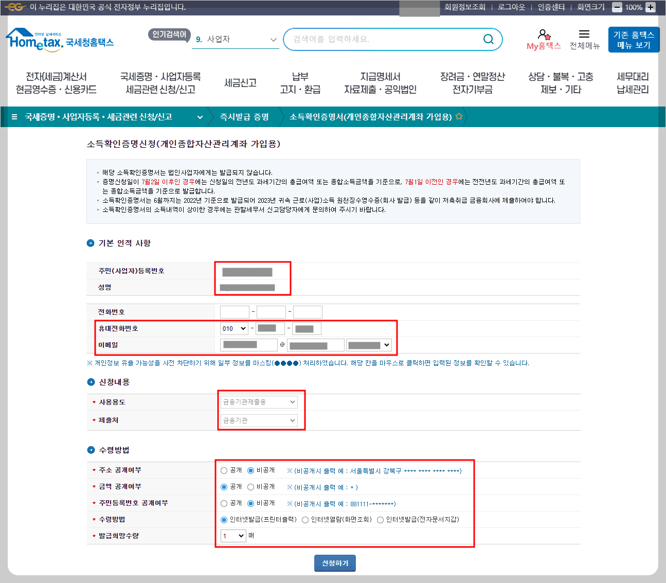Screen dimensions: 666x583
Task: Open My홈택스 using the person icon
Action: coord(543,36)
